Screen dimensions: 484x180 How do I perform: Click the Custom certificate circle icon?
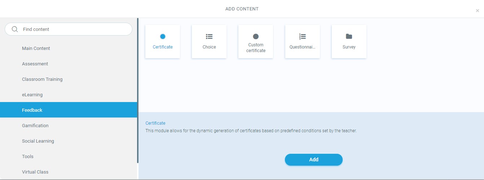coord(256,36)
